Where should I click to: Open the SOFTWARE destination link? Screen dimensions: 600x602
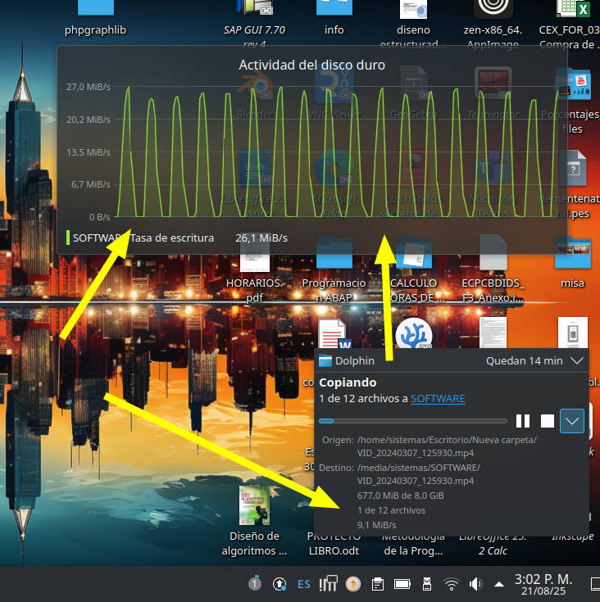point(438,399)
